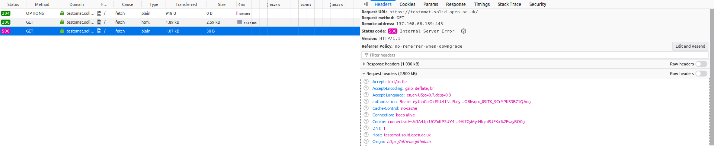Screen dimensions: 714x146
Task: Select the 204 OPTIONS request row
Action: [x=180, y=13]
